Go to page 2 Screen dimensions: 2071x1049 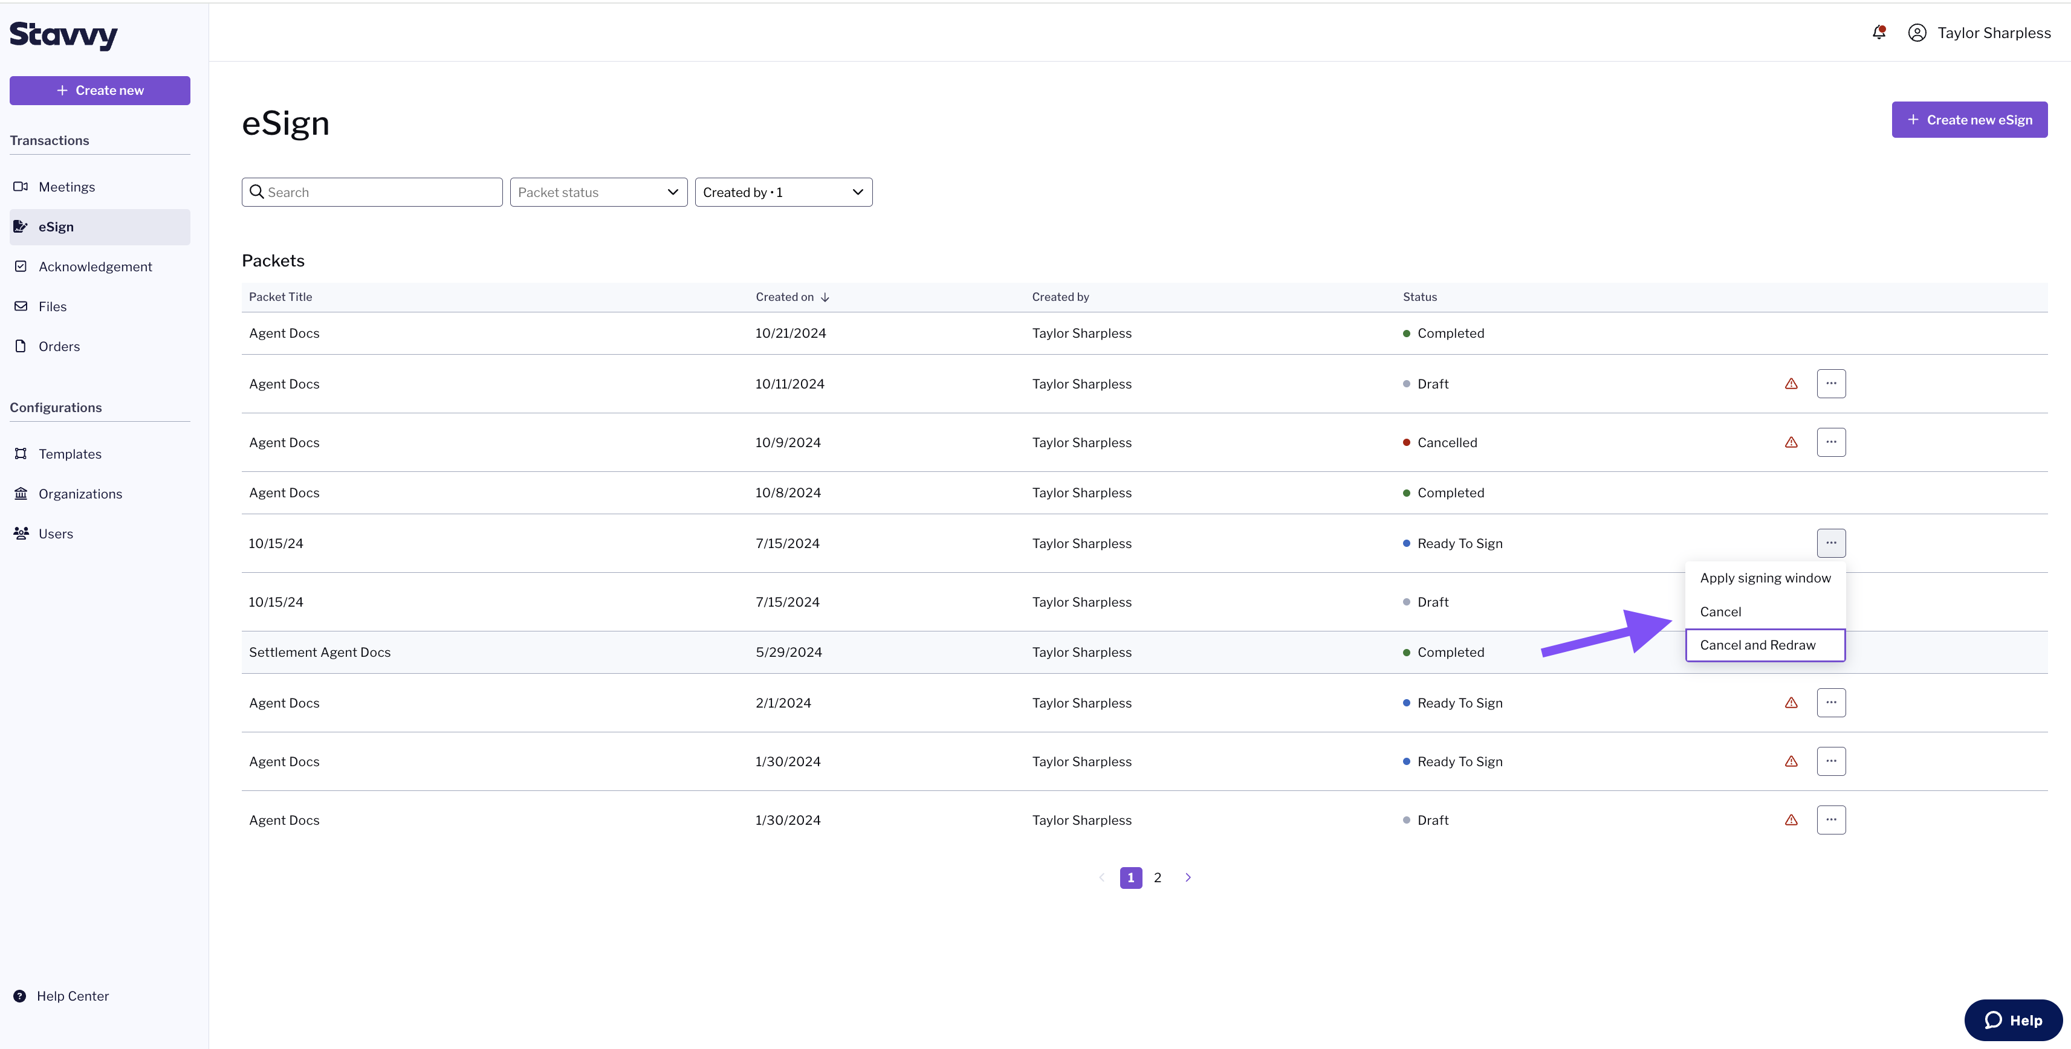coord(1158,878)
